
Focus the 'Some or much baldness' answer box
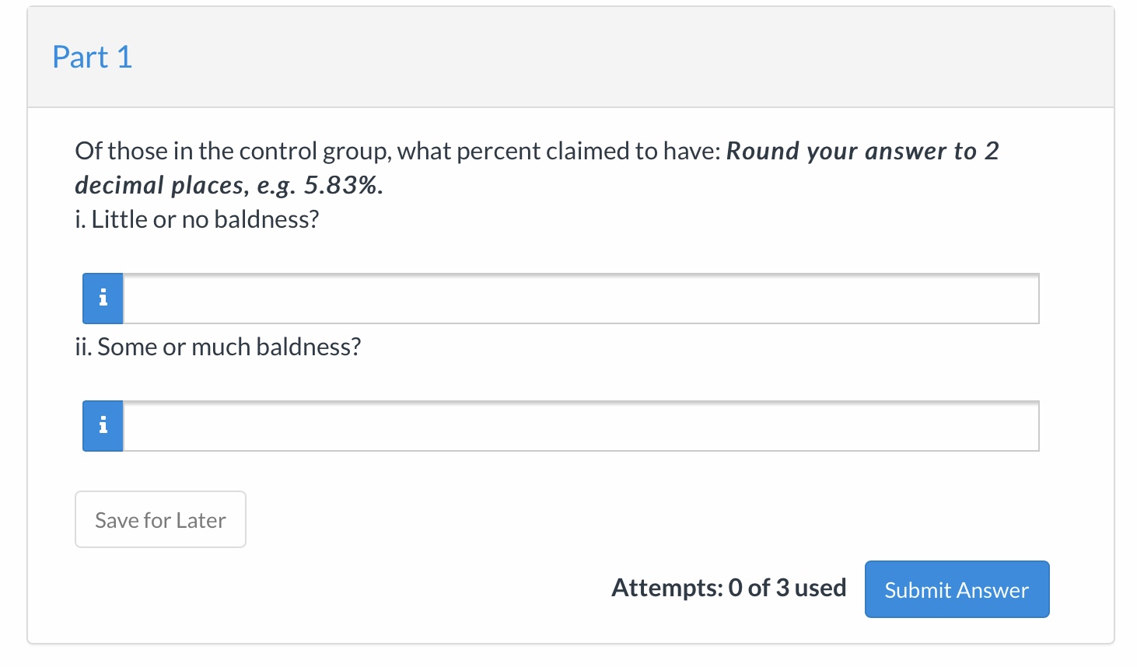580,426
